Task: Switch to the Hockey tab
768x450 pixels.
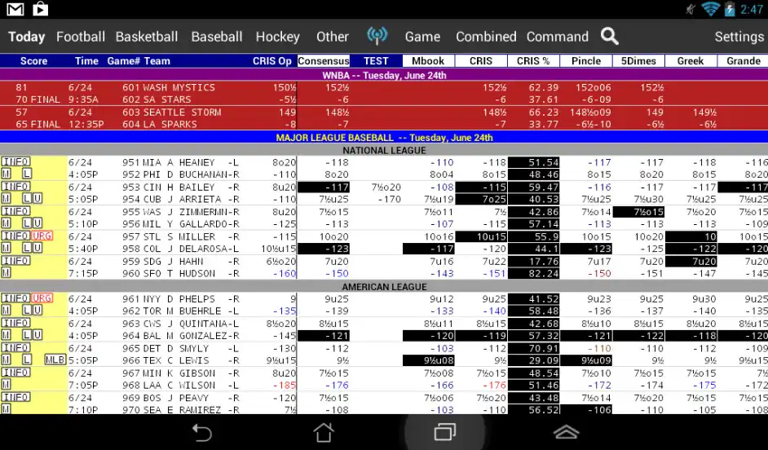Action: coord(277,37)
